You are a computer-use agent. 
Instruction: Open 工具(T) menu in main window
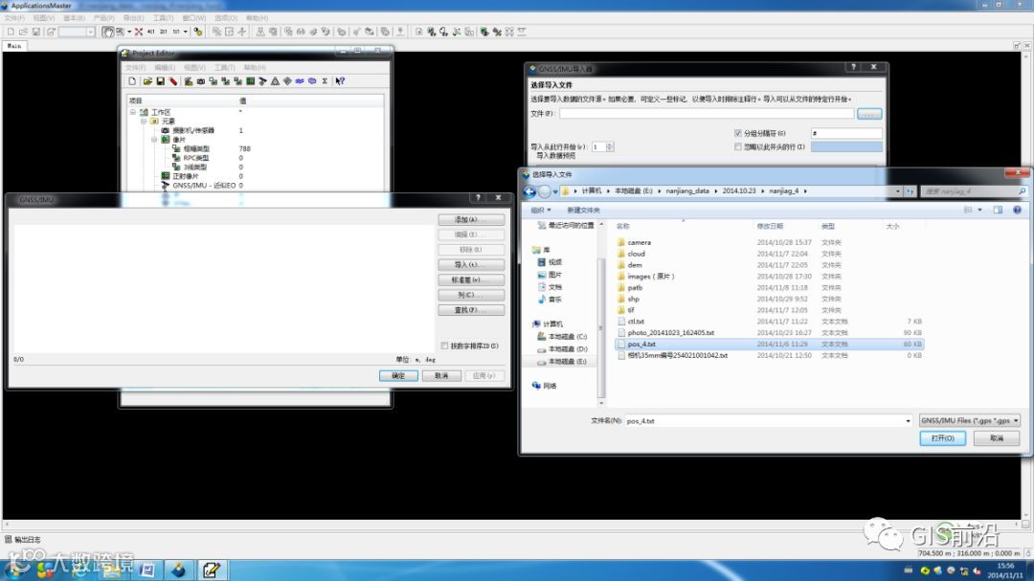pos(163,18)
